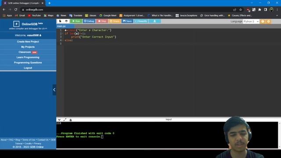The image size is (281, 158).
Task: Click Logout in sidebar
Action: 28,68
